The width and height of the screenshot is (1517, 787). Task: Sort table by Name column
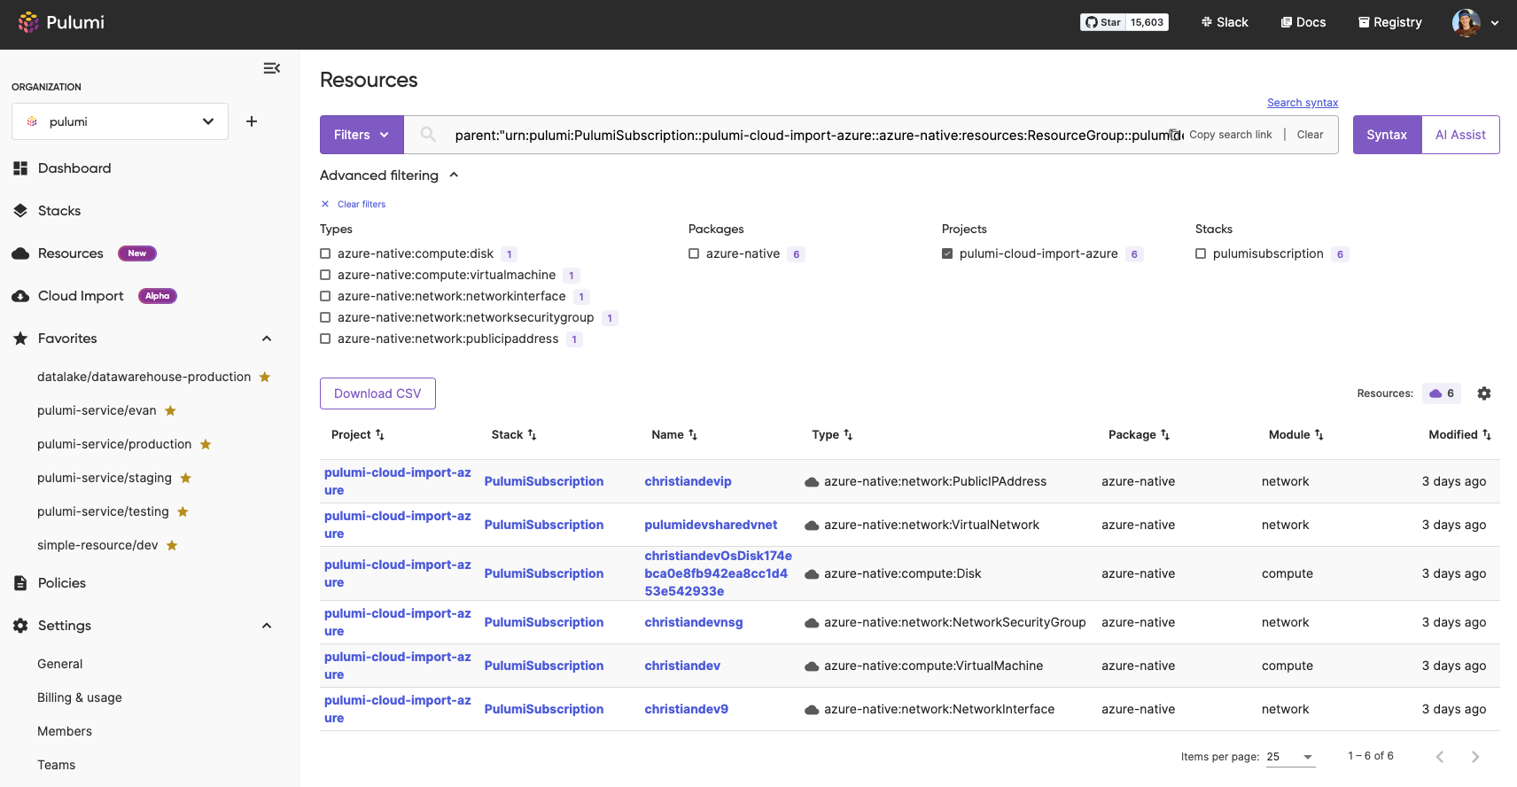coord(674,434)
